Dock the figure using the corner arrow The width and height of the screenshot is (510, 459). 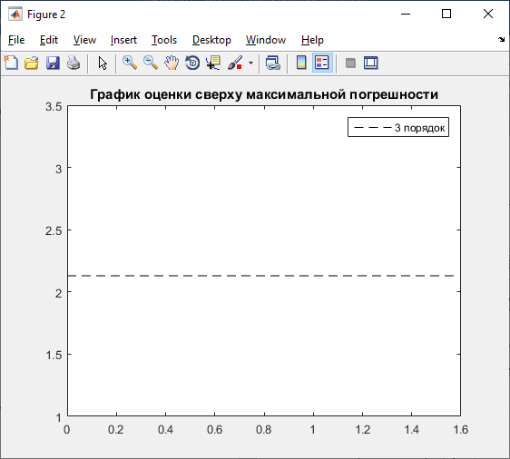[x=501, y=39]
